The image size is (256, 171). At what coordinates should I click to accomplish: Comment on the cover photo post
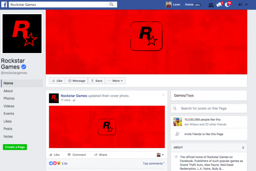pyautogui.click(x=77, y=155)
